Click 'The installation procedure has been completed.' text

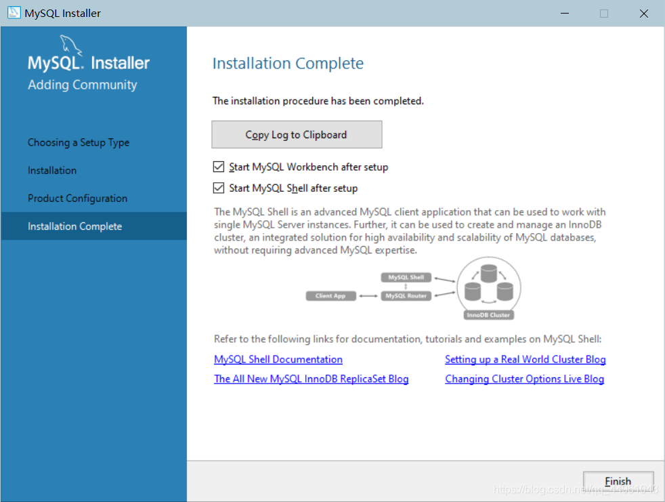pyautogui.click(x=318, y=101)
